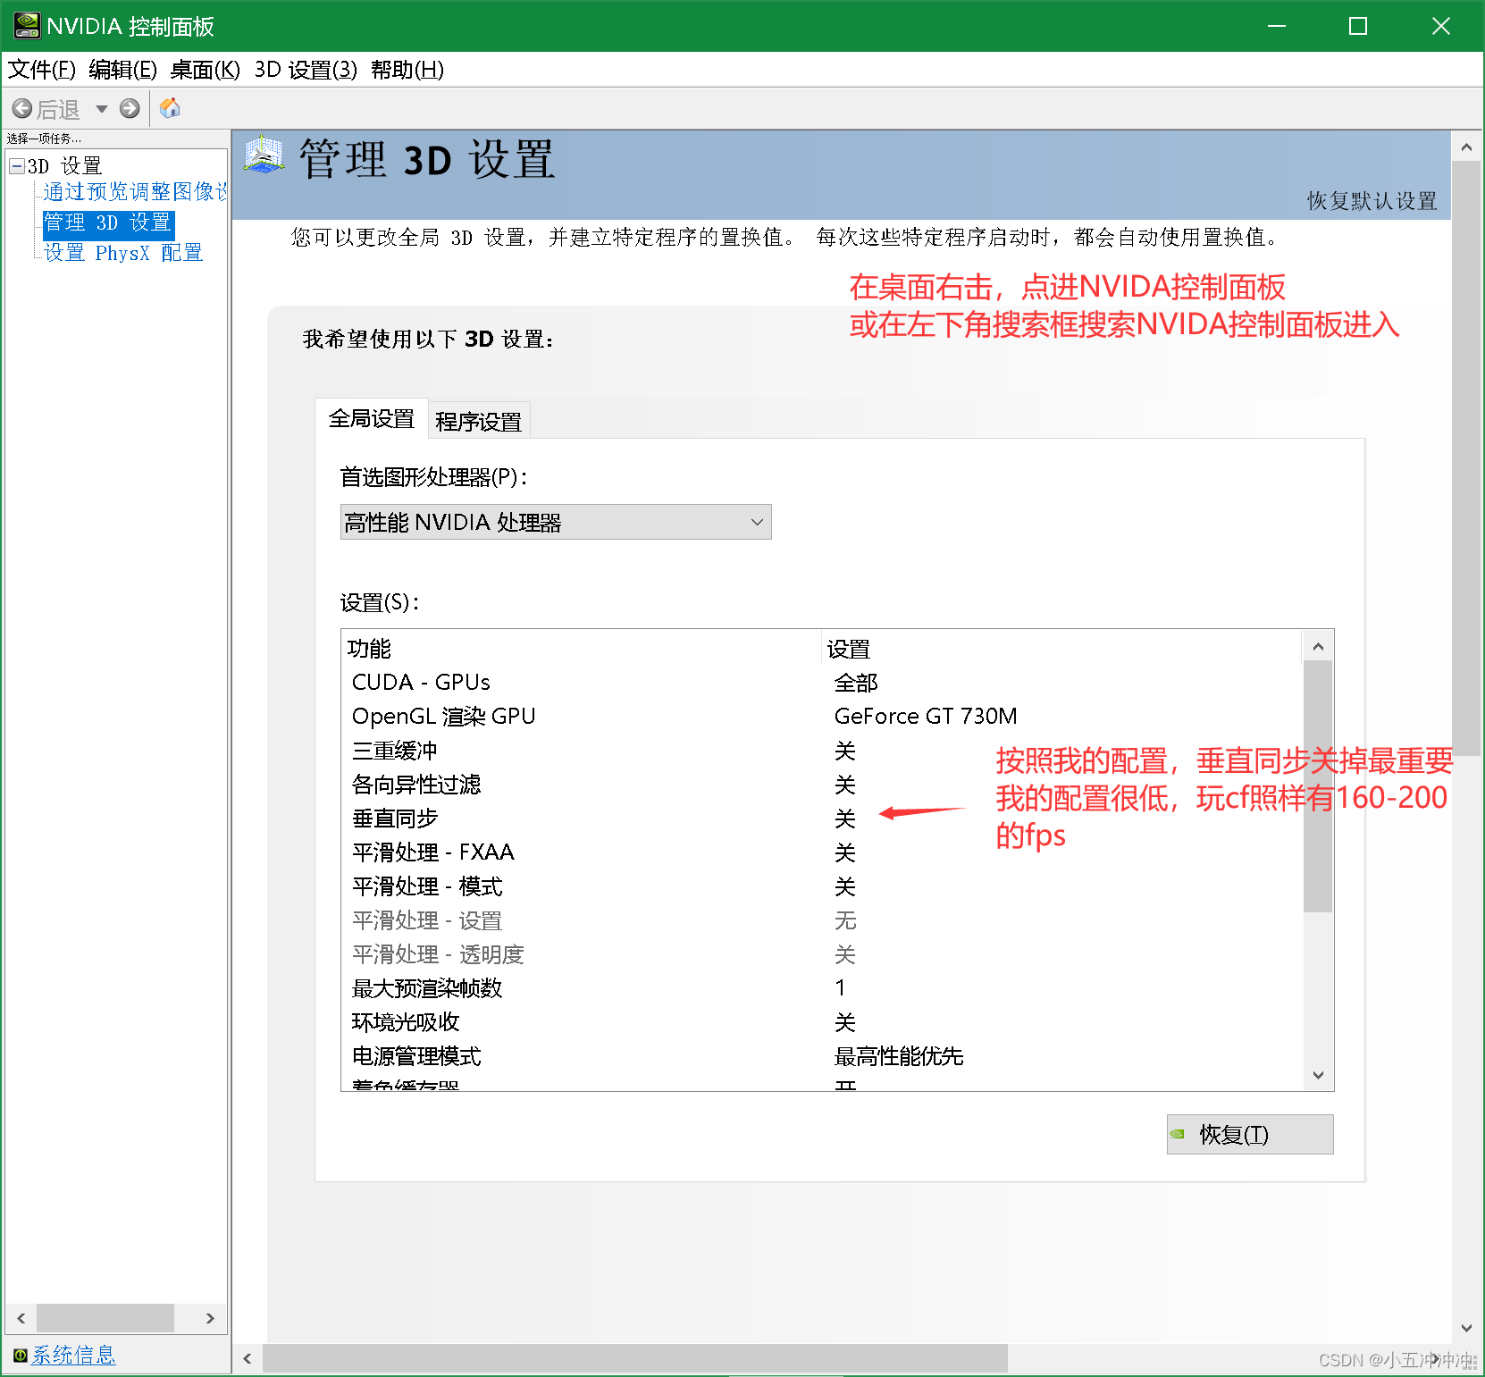
Task: Click settings list scroll down arrow
Action: [1318, 1075]
